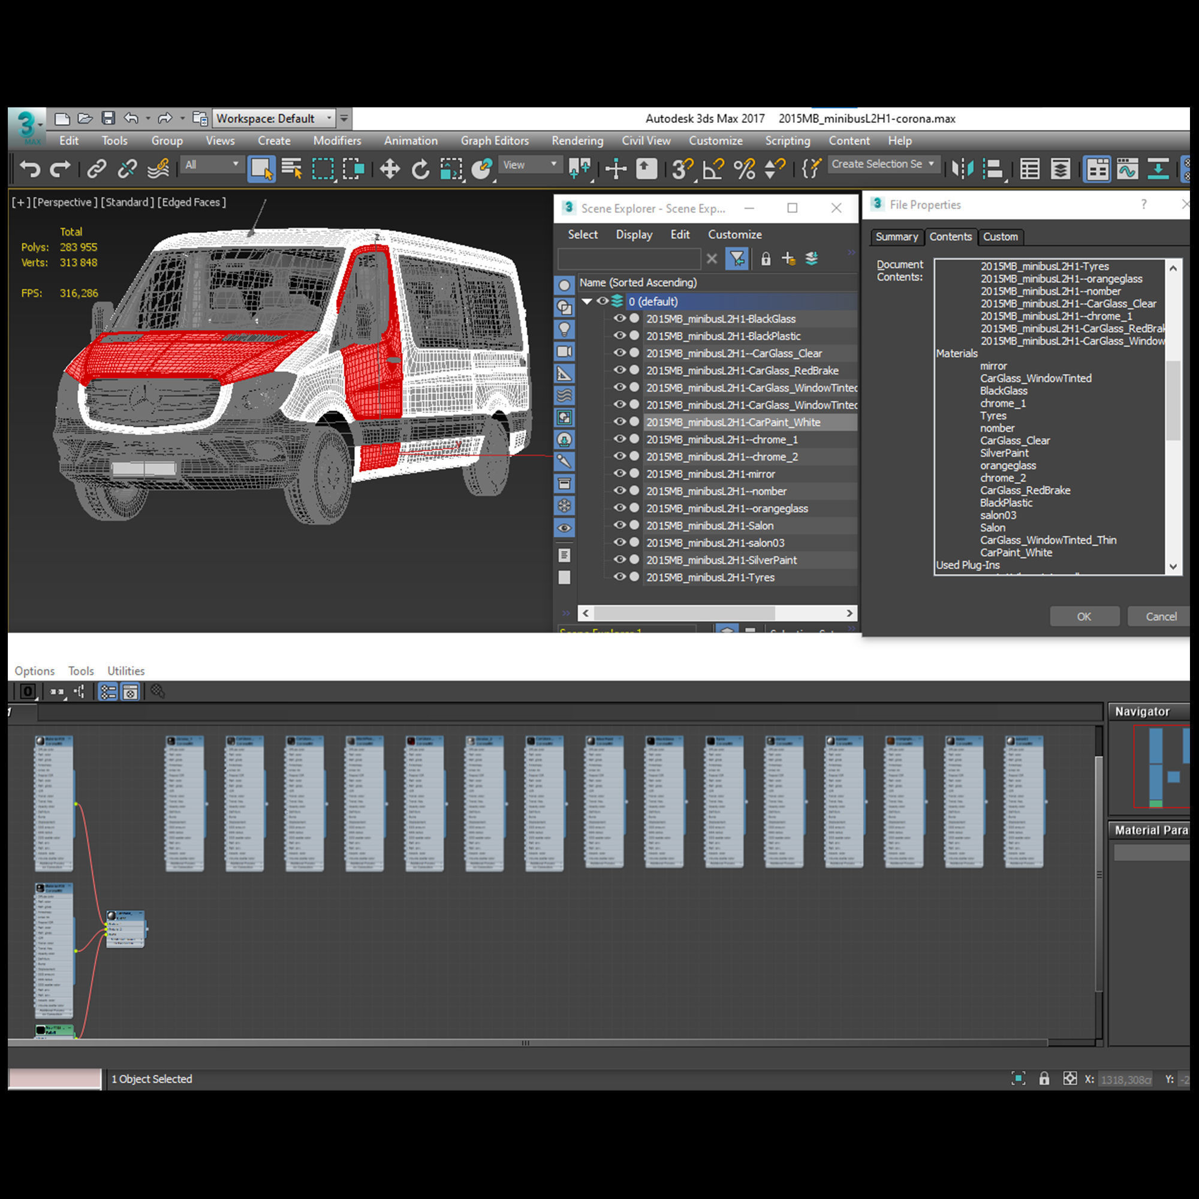Toggle visibility of 2015MB_minibusL2H1-Salon
The image size is (1199, 1199).
pos(619,525)
